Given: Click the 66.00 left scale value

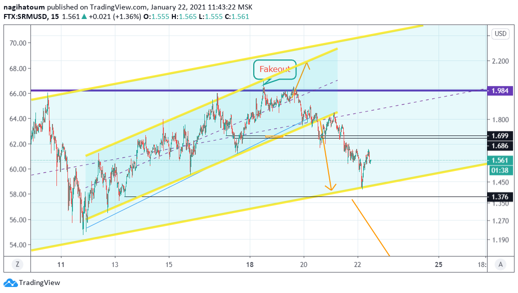Looking at the screenshot, I should [18, 93].
